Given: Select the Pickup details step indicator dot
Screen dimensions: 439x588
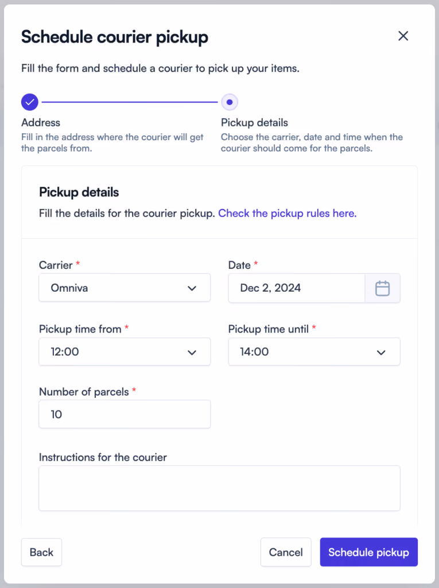Looking at the screenshot, I should pos(230,102).
